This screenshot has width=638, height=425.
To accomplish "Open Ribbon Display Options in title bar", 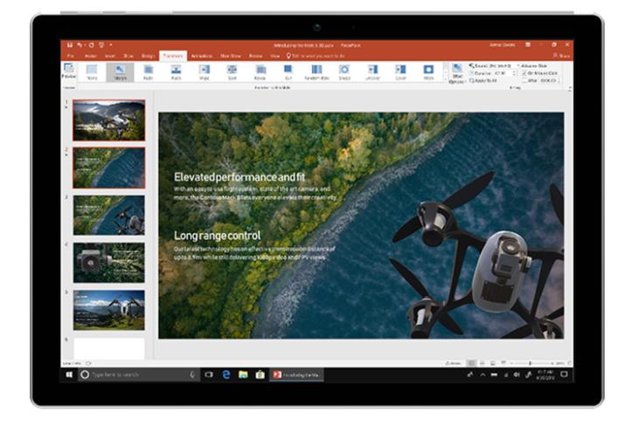I will 528,45.
